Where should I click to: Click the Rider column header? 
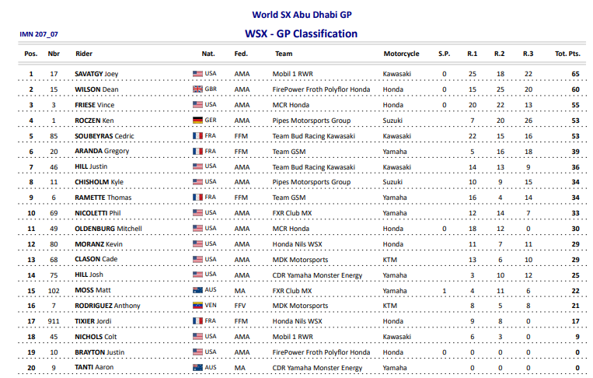pos(84,54)
